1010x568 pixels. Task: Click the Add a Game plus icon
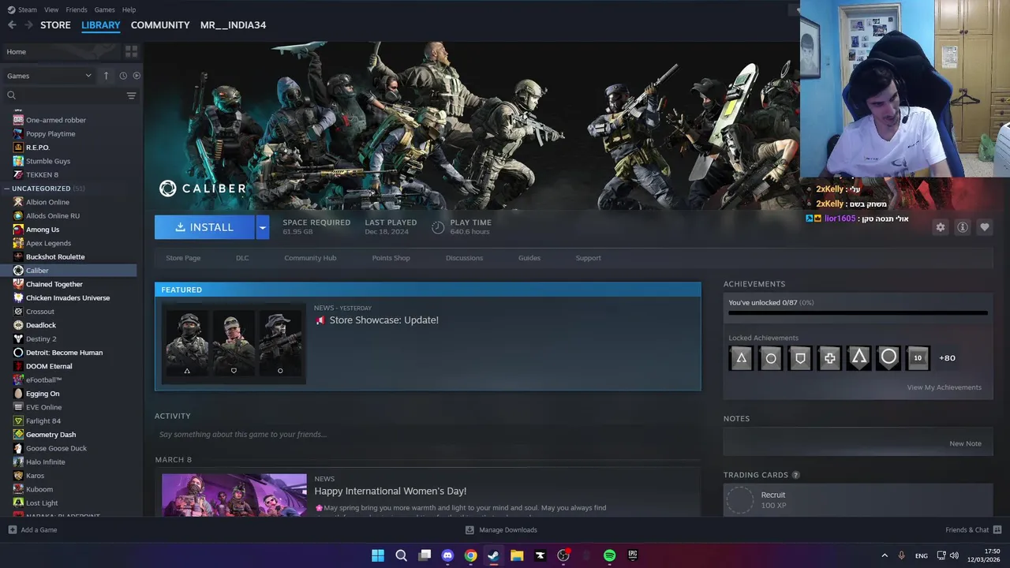coord(12,529)
